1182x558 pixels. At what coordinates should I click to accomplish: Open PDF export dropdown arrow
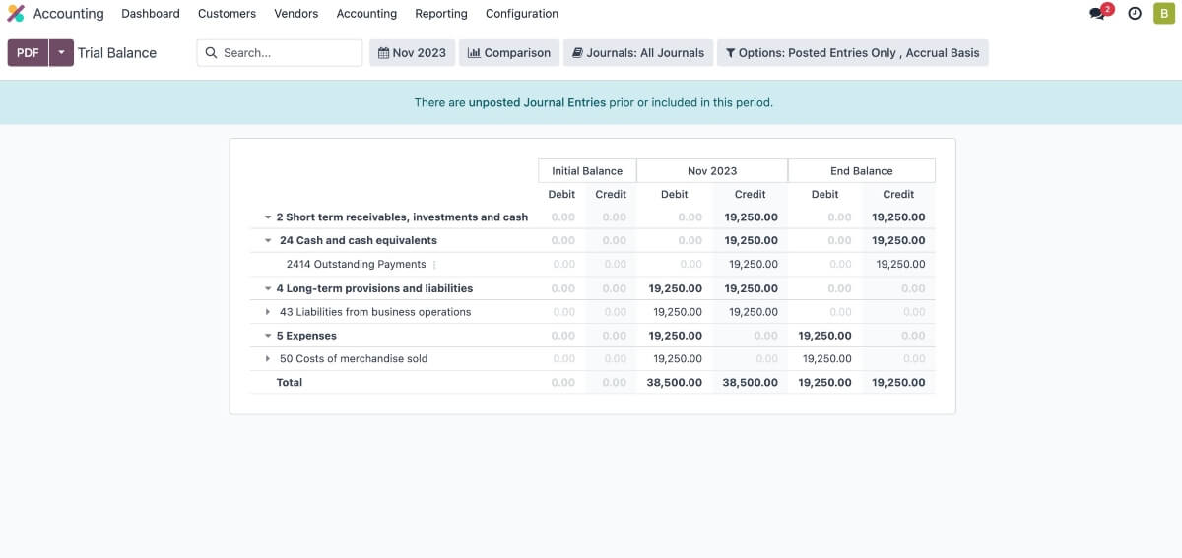point(61,53)
